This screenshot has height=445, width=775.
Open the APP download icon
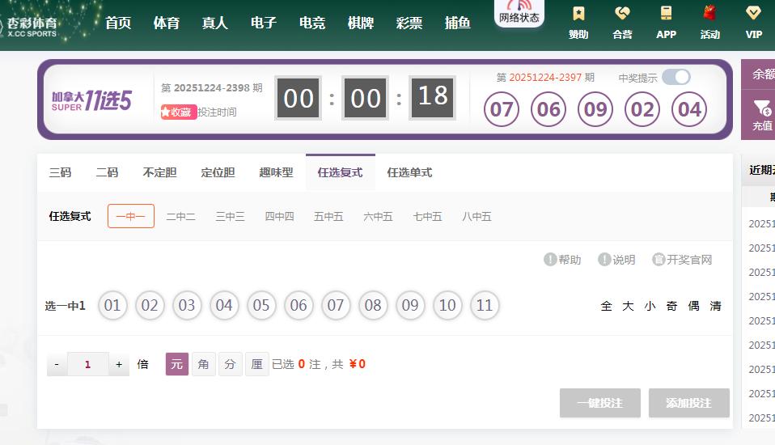coord(666,15)
